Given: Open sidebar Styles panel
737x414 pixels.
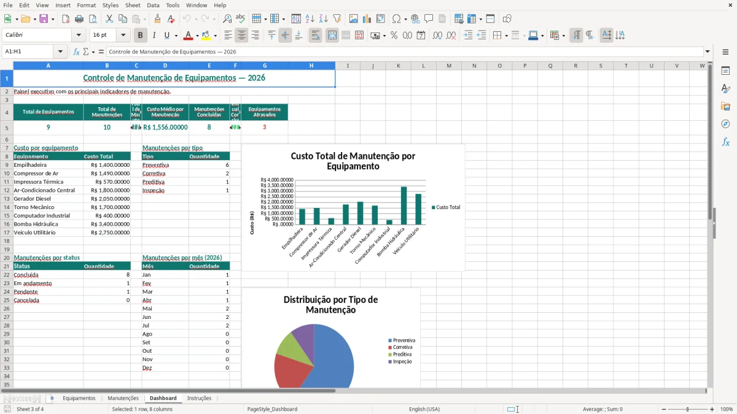Looking at the screenshot, I should tap(725, 88).
